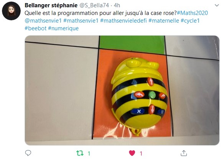Click the like count number
The image size is (222, 159).
pos(141,154)
